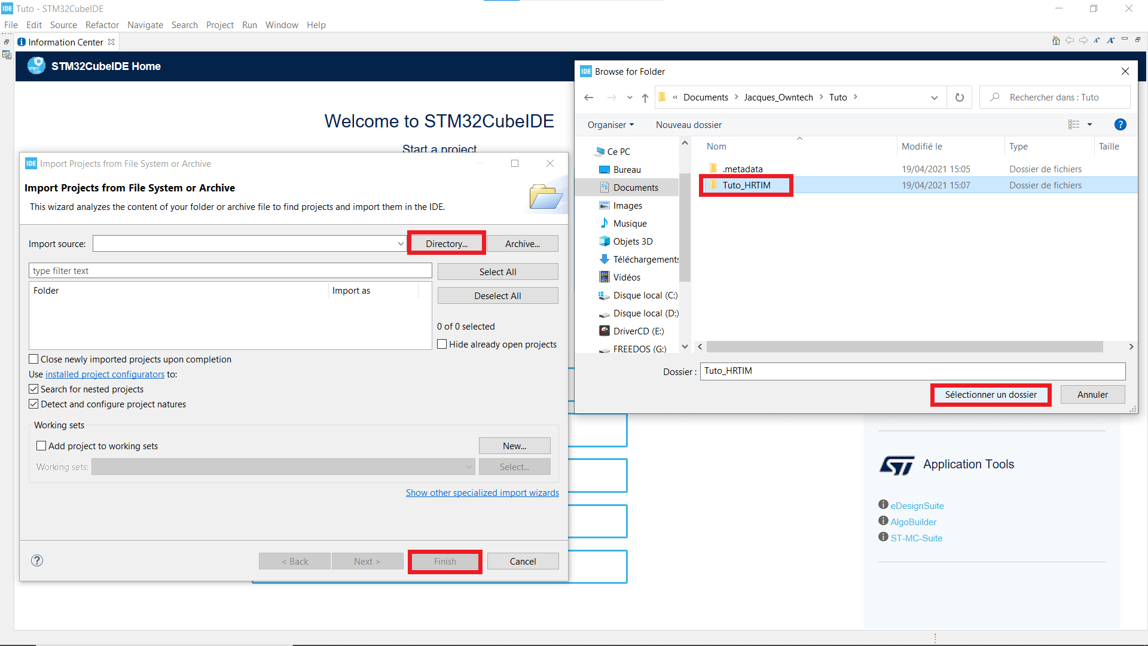Click the horizontal scrollbar in file list

click(905, 346)
